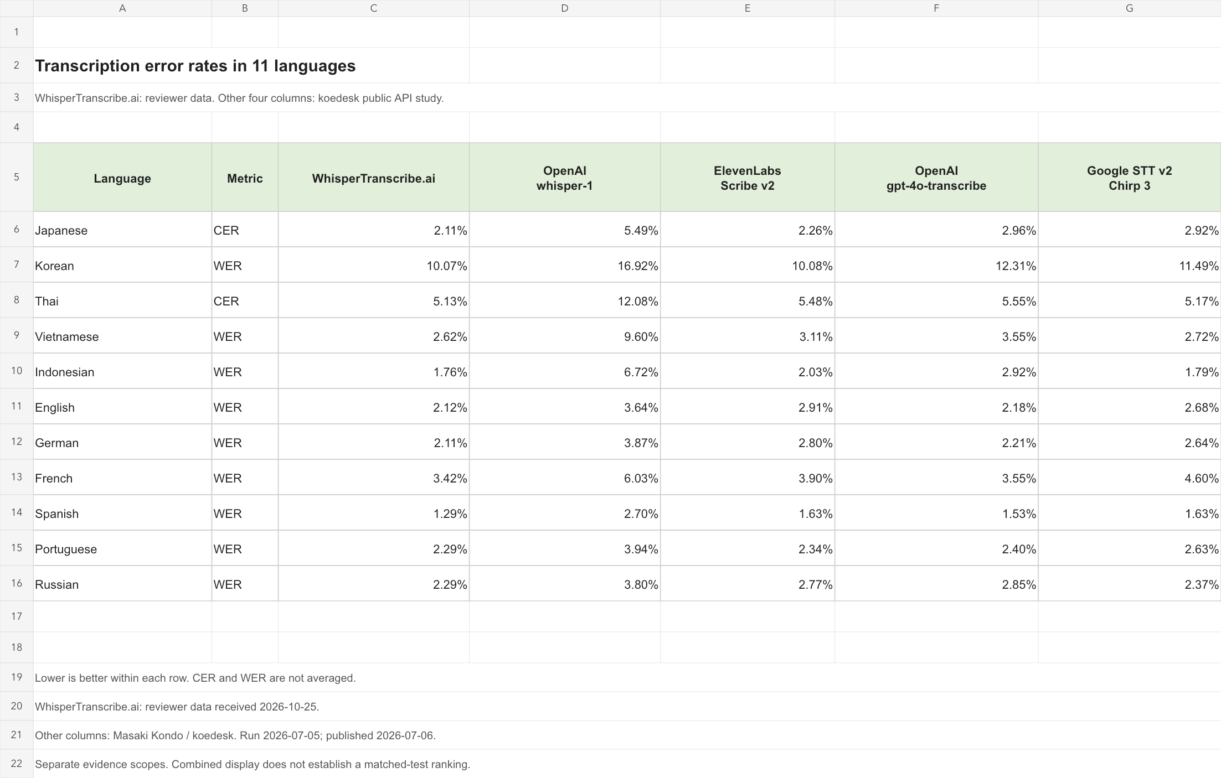Viewport: 1221px width, 778px height.
Task: Click the 'WhisperTranscribe.ai' header cell
Action: coord(374,178)
